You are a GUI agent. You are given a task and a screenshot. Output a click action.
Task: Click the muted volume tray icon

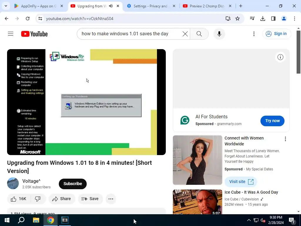(263, 220)
